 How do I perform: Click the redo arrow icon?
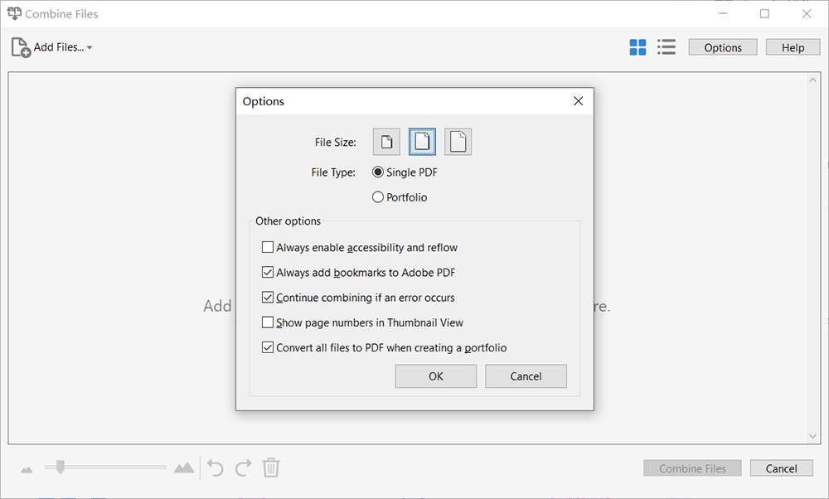pos(243,468)
